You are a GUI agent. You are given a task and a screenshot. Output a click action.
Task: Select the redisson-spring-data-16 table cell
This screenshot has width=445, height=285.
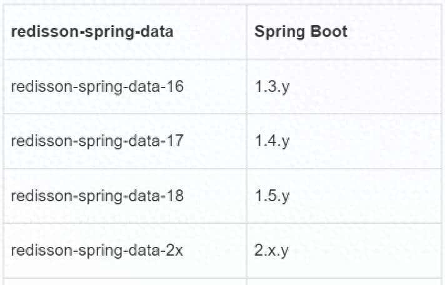tap(97, 86)
